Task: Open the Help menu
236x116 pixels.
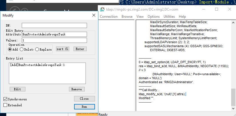Action: coord(182,17)
